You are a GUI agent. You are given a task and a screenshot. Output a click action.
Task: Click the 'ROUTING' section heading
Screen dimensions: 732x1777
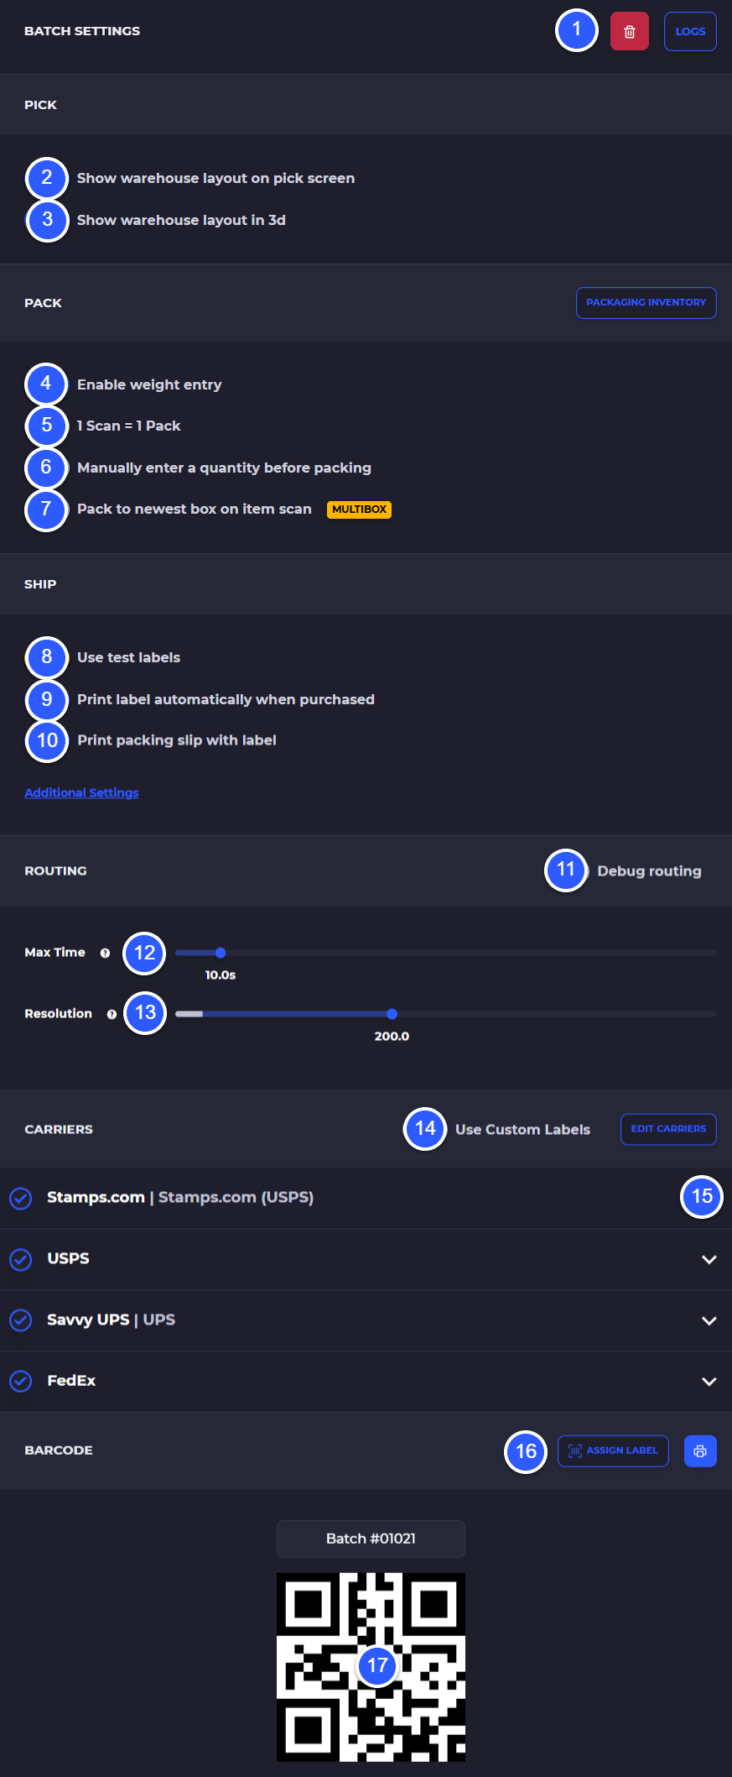(x=55, y=871)
